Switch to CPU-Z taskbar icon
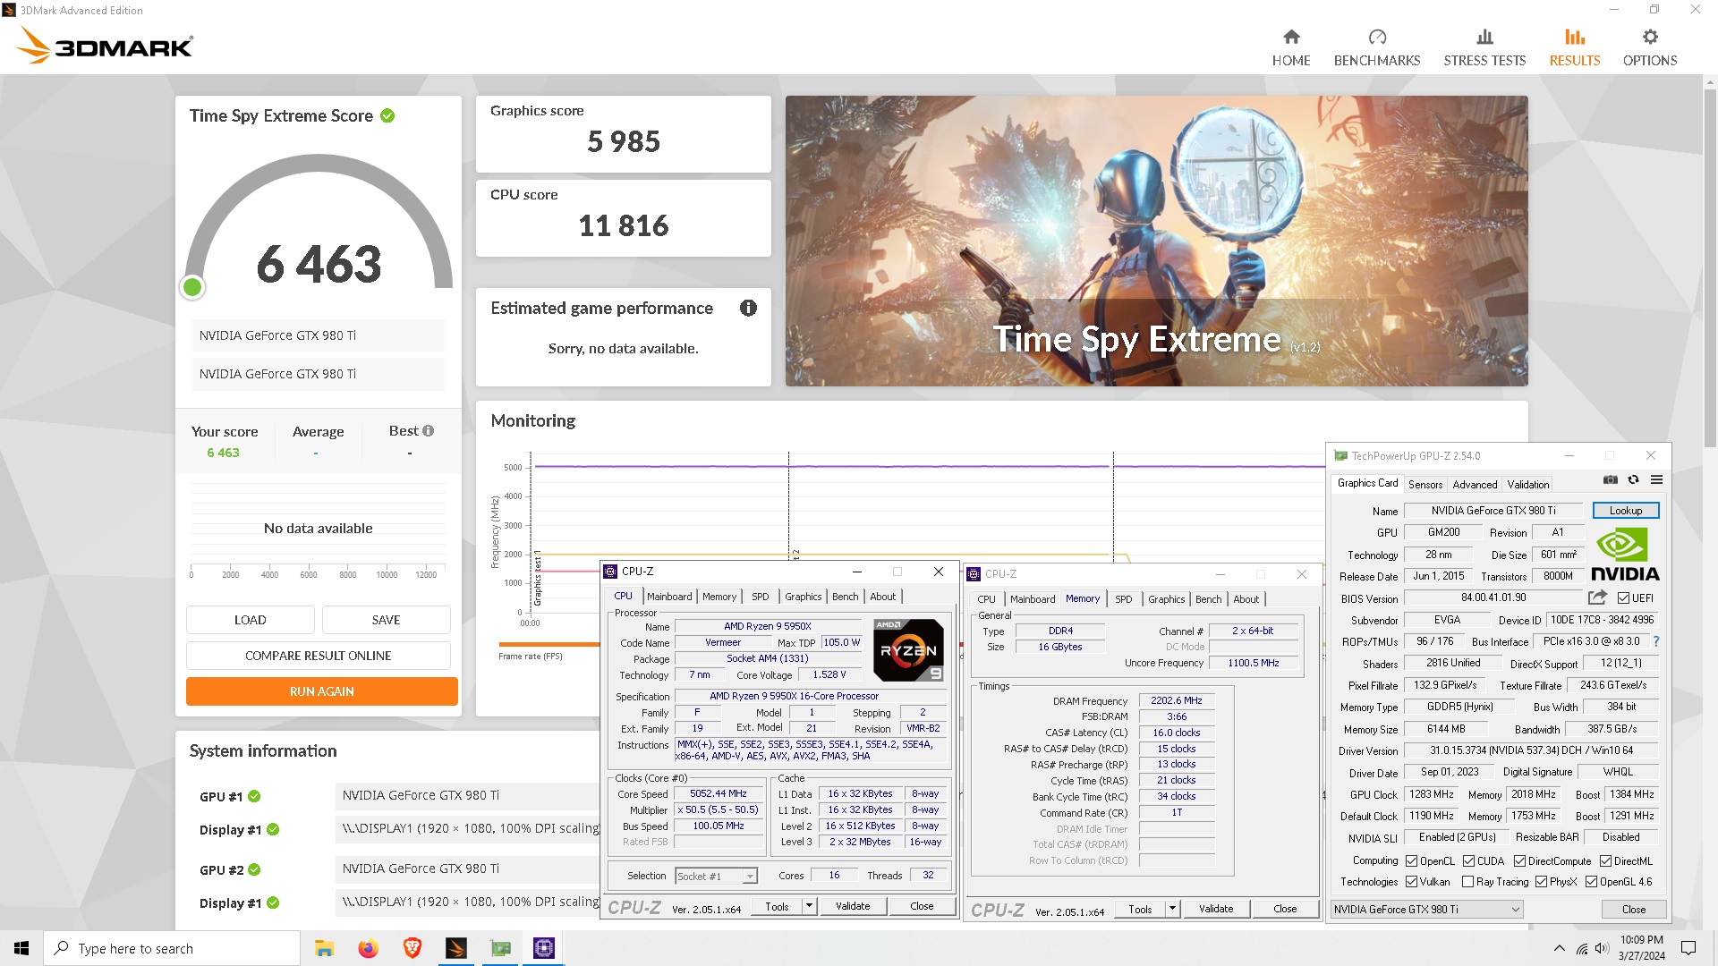 (x=544, y=948)
